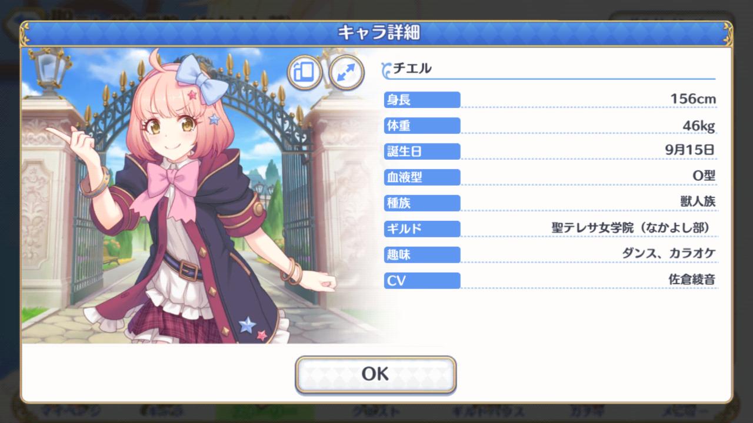Click the 血液型 blood type label
Image resolution: width=753 pixels, height=423 pixels.
pos(422,177)
